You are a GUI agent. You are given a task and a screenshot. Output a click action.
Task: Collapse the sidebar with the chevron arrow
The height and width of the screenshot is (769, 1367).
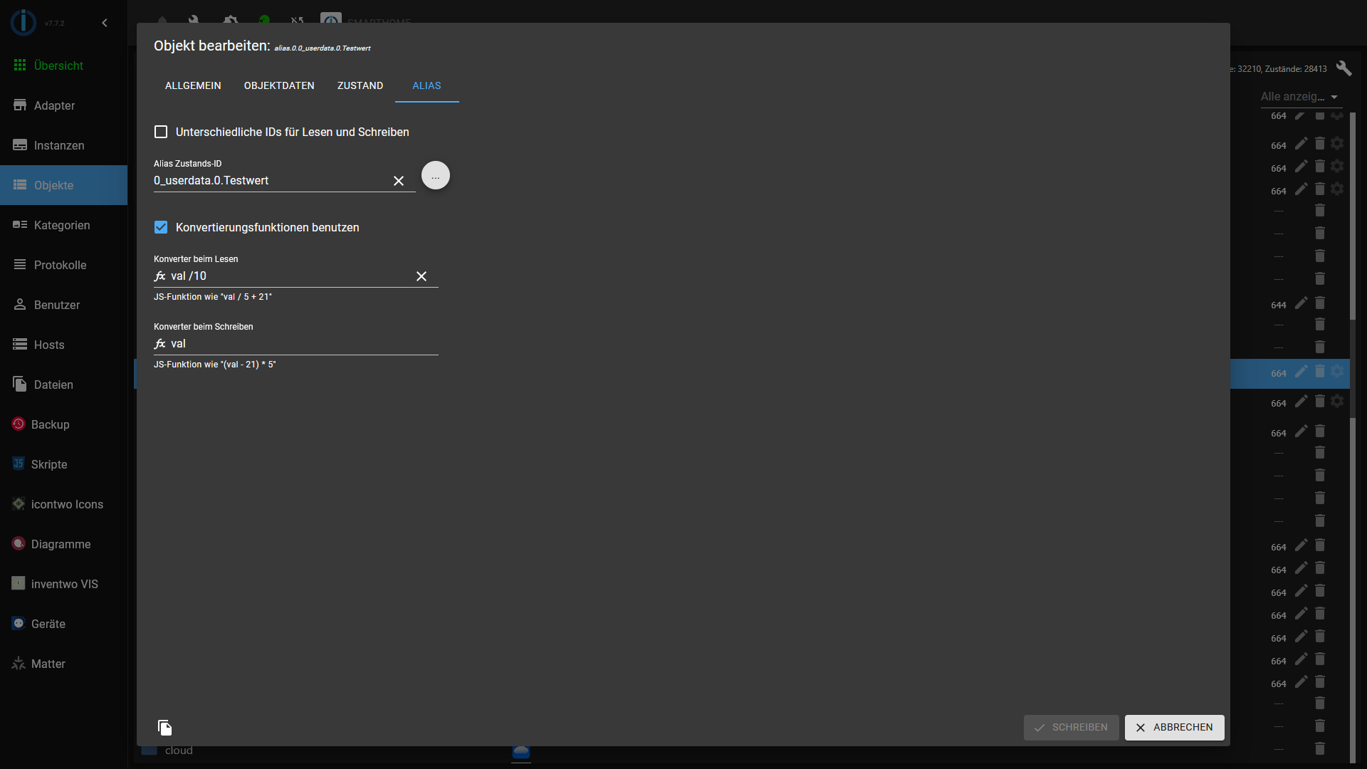tap(105, 23)
